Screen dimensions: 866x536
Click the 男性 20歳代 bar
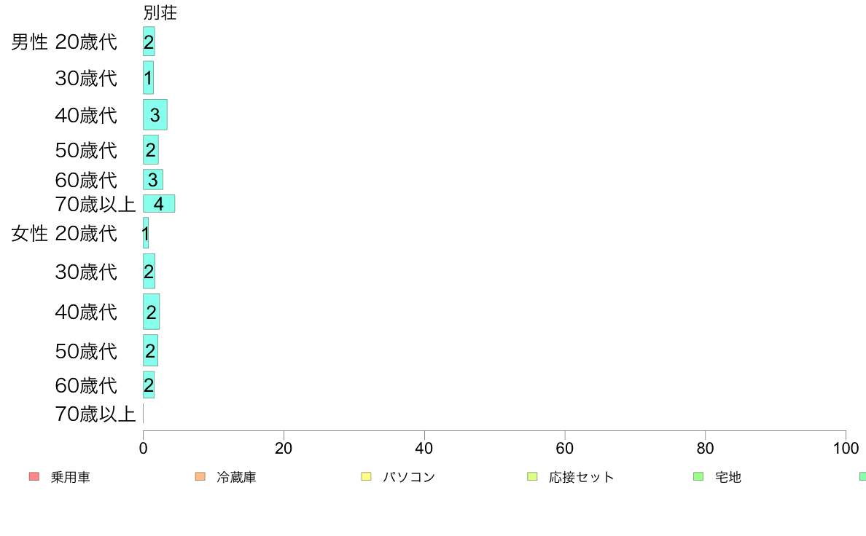(x=149, y=42)
